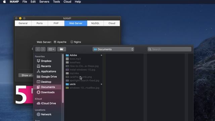Minimize the MAMP window with yellow button
Viewport: 215px width, 121px height.
[20, 18]
